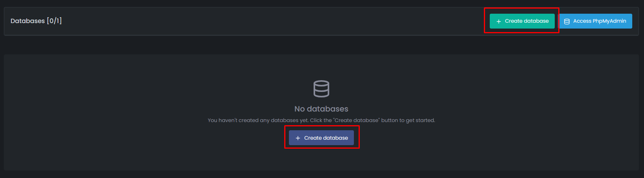Click the database icon on Access PhpMyAdmin button

click(x=566, y=22)
